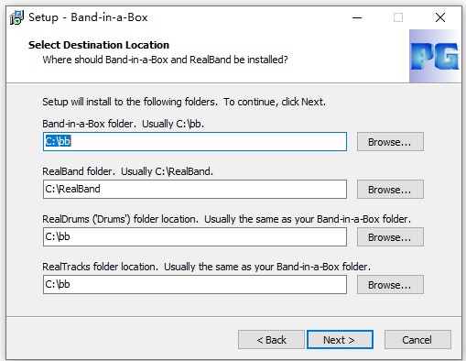
Task: Click the grayed-out maximize window button
Action: point(398,17)
